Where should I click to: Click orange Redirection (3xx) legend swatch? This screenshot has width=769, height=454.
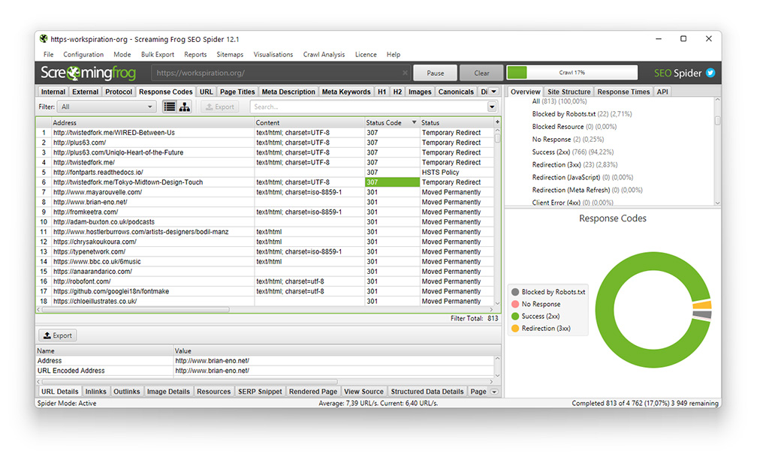click(x=515, y=329)
